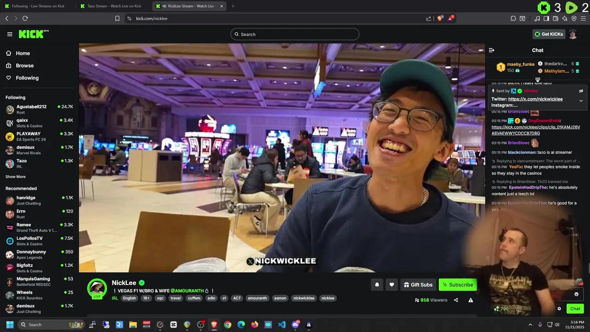This screenshot has height=332, width=590.
Task: Open Brave from the Windows taskbar
Action: point(214,325)
